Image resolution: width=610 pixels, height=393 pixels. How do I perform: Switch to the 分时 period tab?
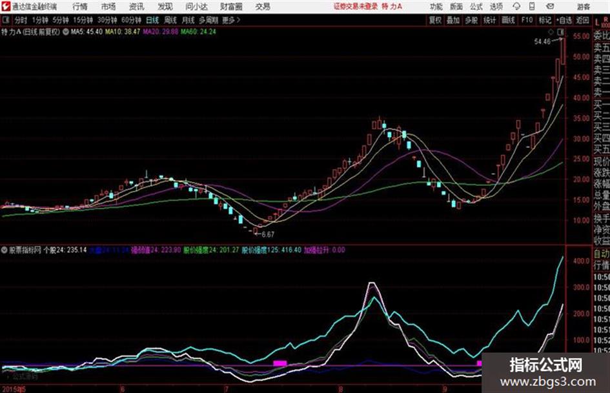tap(21, 20)
